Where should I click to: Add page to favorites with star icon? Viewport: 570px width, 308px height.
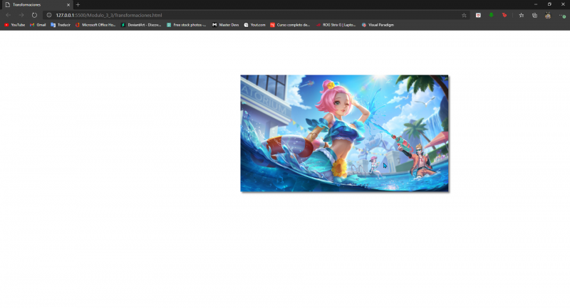464,15
